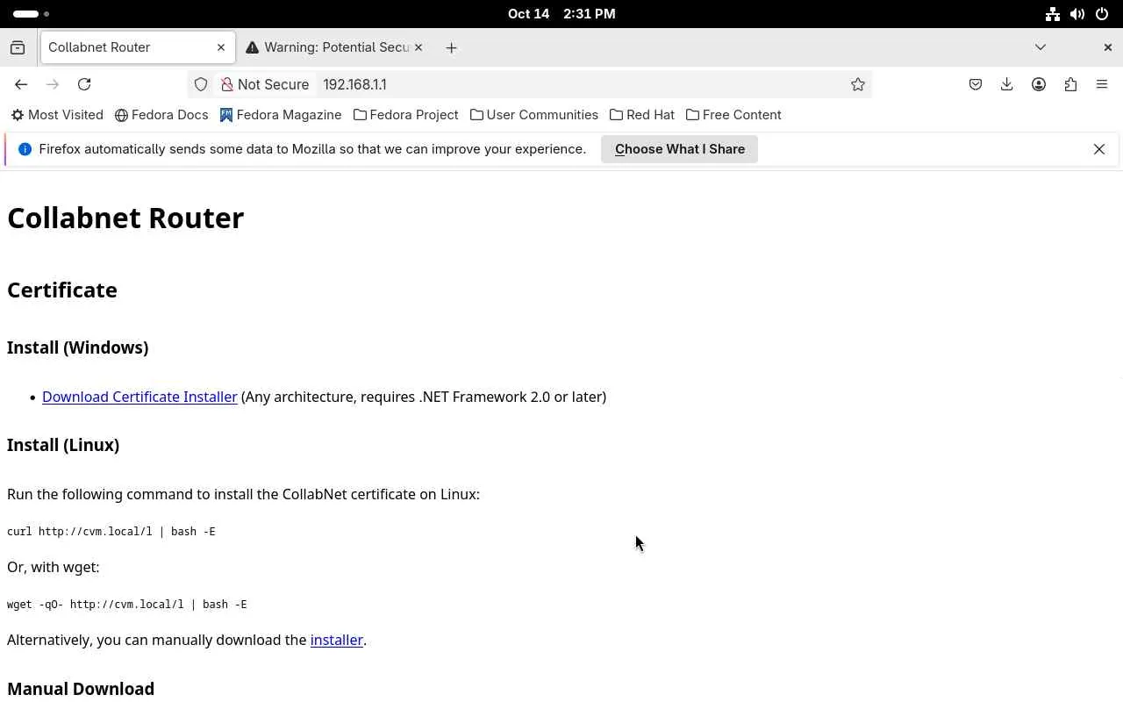The height and width of the screenshot is (702, 1123).
Task: Click the Install (Linux) heading
Action: tap(63, 445)
